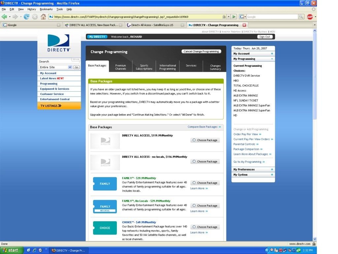
Task: Click the FAMILY NO LOCAL package thumbnail
Action: coord(105,206)
